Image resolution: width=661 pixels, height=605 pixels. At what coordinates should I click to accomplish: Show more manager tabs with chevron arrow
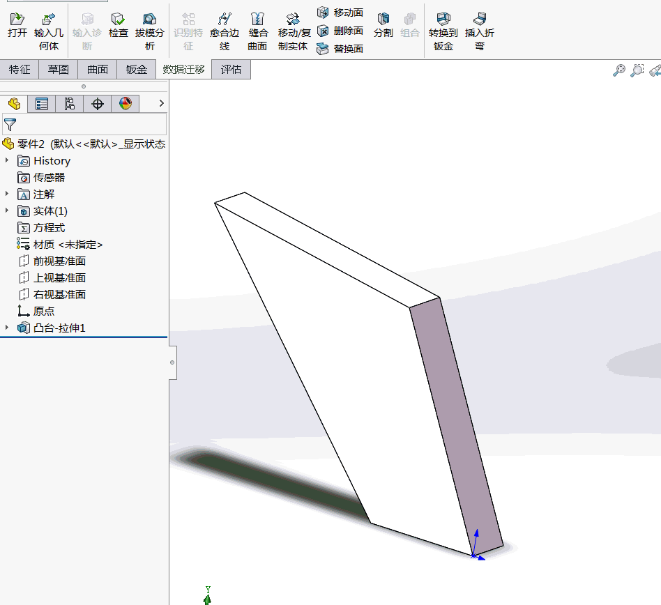click(x=162, y=103)
